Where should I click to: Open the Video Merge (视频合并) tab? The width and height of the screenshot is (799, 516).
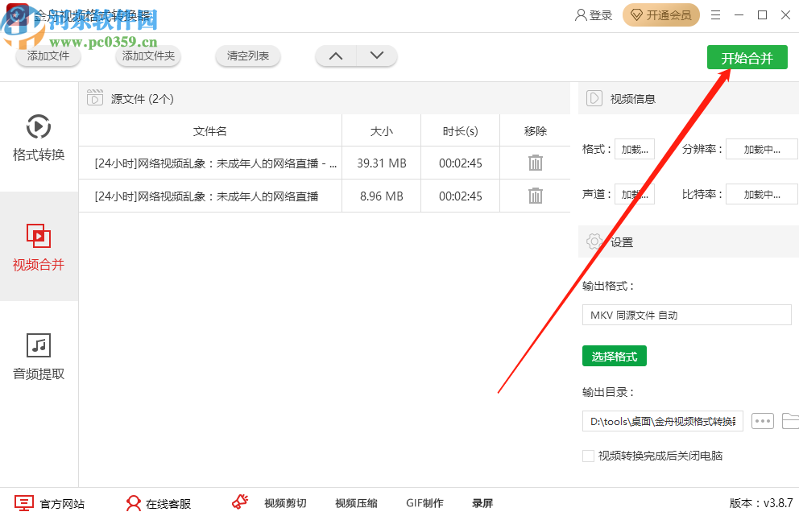(x=39, y=246)
